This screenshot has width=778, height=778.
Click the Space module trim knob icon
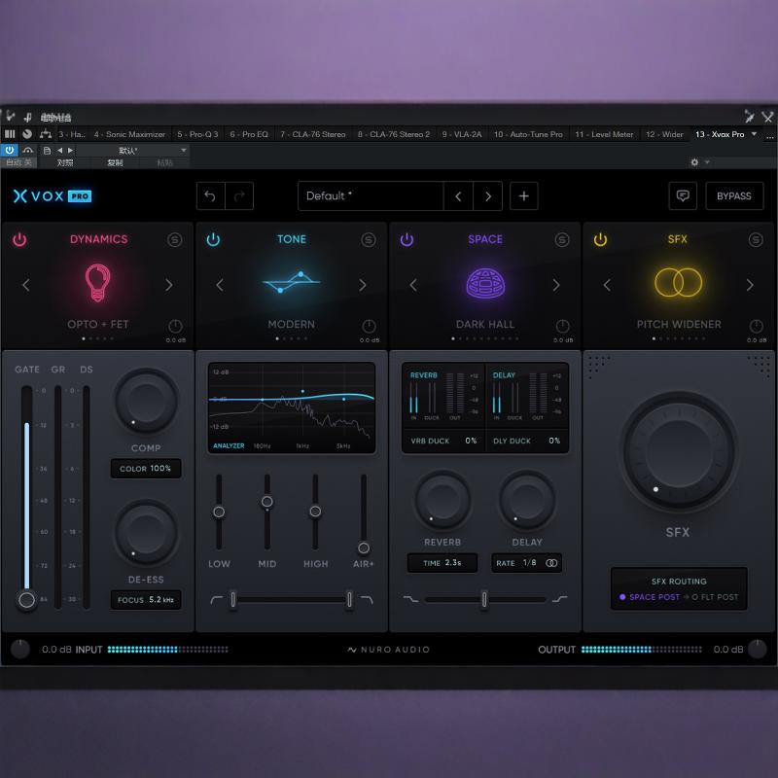click(562, 326)
